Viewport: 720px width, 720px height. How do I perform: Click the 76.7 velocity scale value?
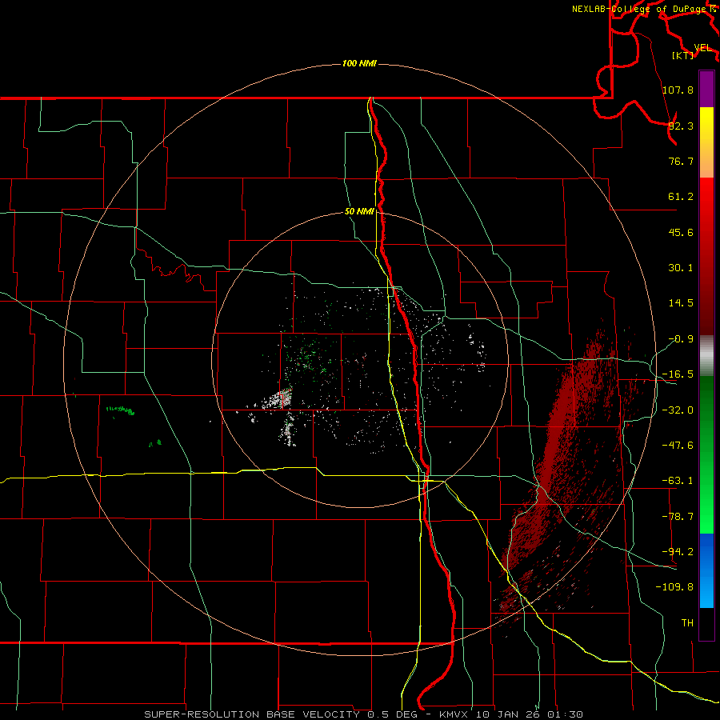tap(681, 161)
